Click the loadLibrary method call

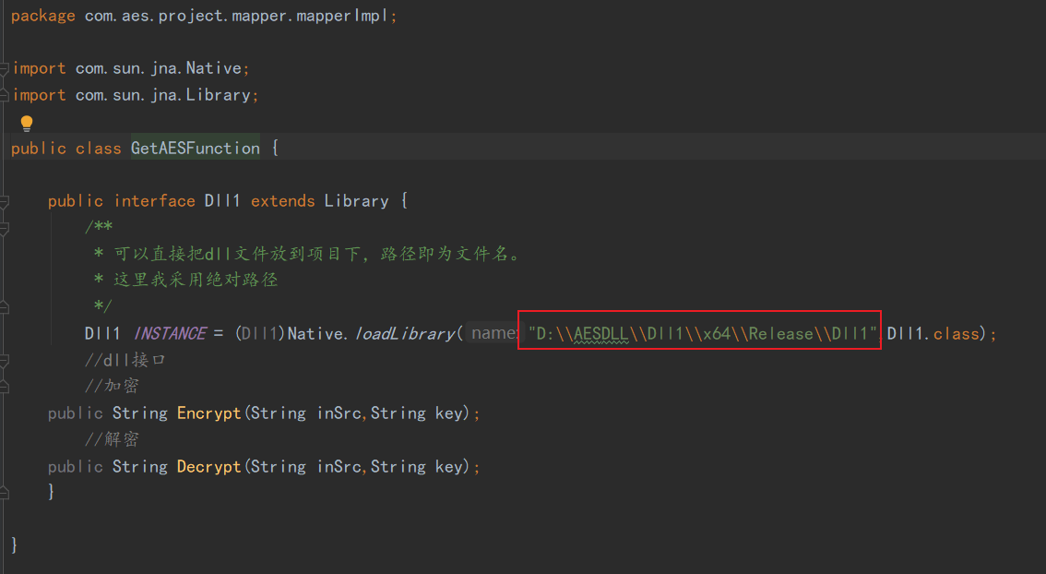tap(404, 333)
